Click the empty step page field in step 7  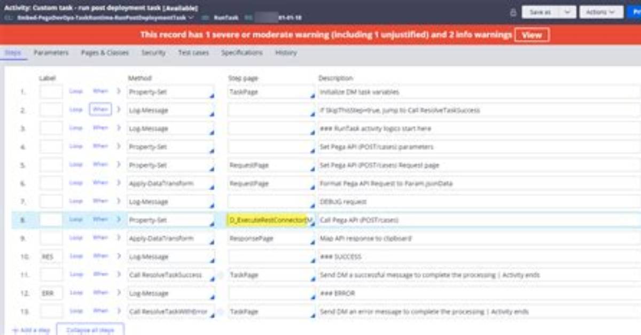[x=271, y=202]
